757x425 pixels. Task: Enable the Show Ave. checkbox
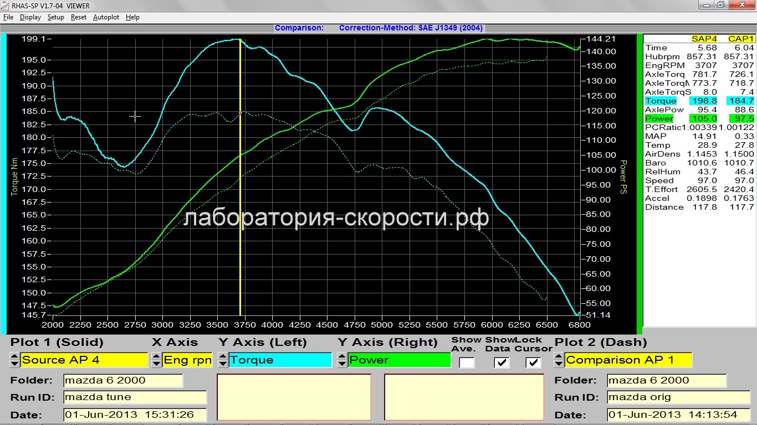[467, 362]
